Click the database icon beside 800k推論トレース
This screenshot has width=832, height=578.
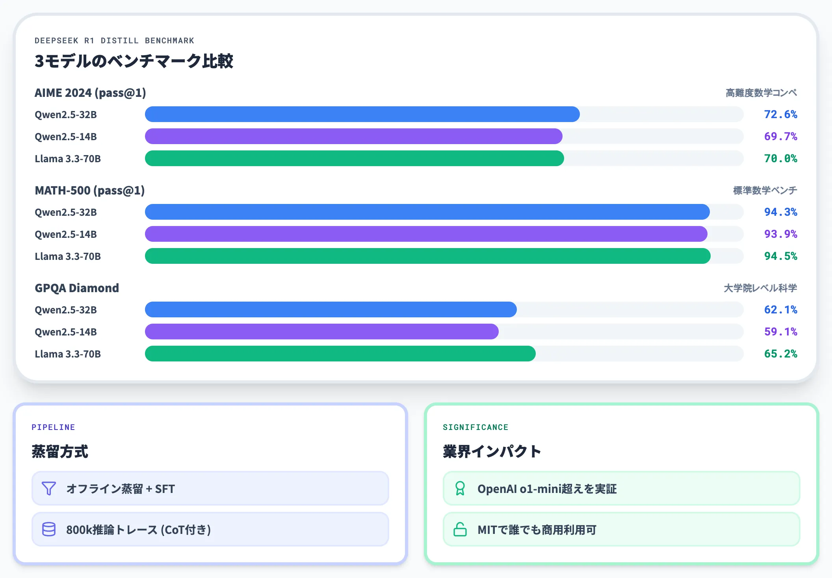tap(49, 530)
